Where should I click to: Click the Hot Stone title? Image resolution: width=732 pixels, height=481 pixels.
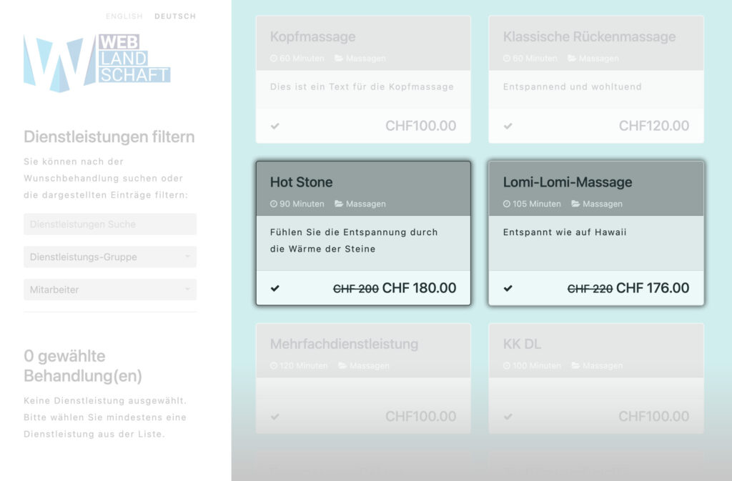coord(301,182)
